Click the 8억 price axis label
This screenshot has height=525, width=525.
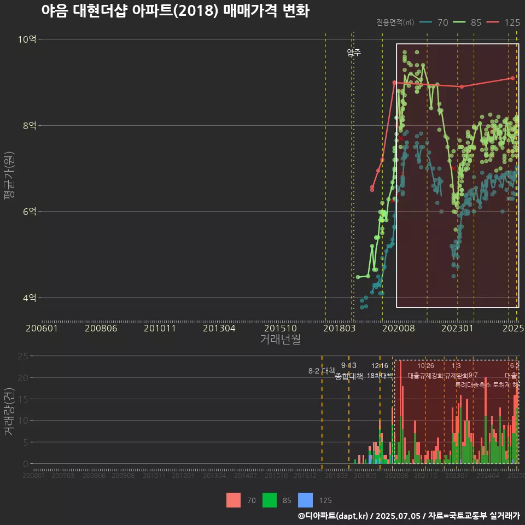[x=30, y=126]
